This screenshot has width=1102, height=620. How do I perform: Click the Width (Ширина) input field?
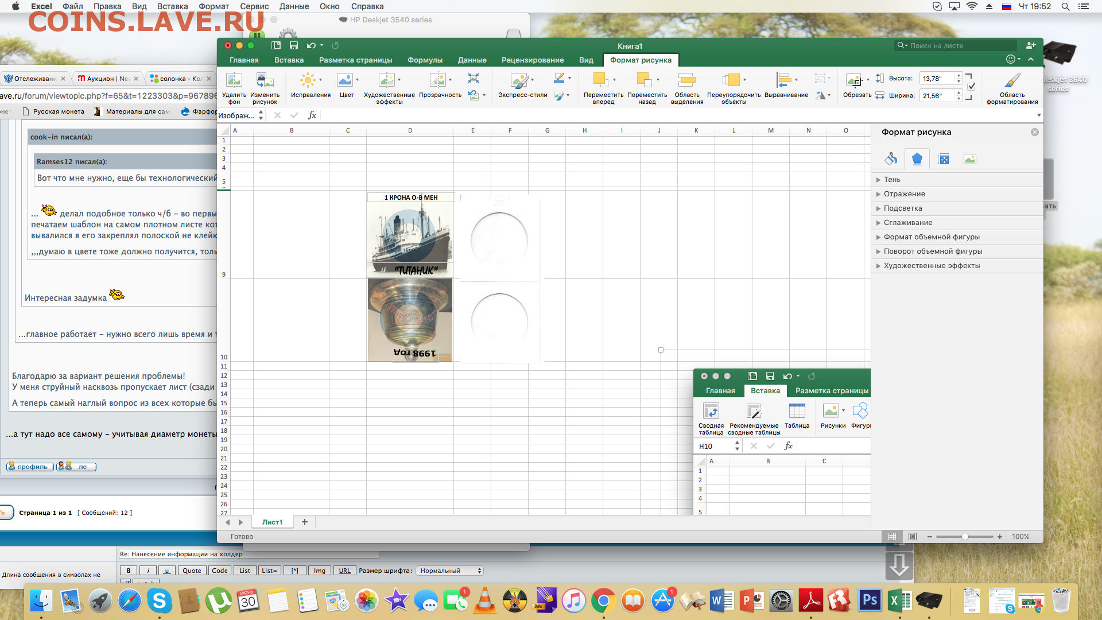click(937, 96)
